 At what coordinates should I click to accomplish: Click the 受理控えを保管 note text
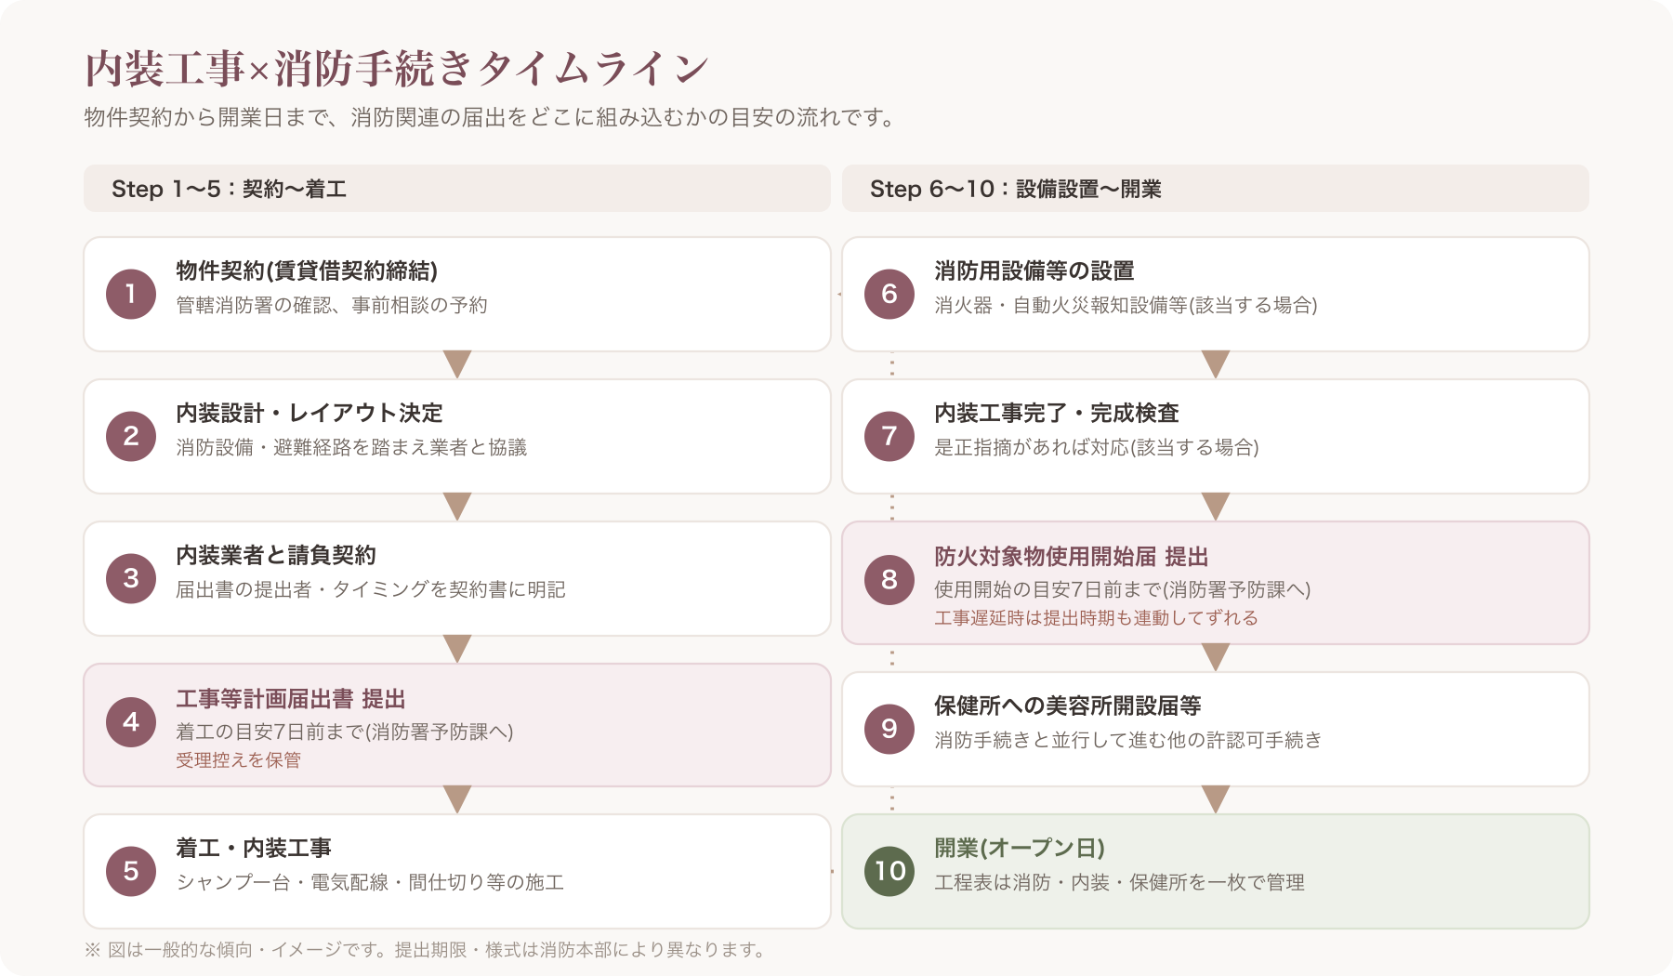coord(239,760)
